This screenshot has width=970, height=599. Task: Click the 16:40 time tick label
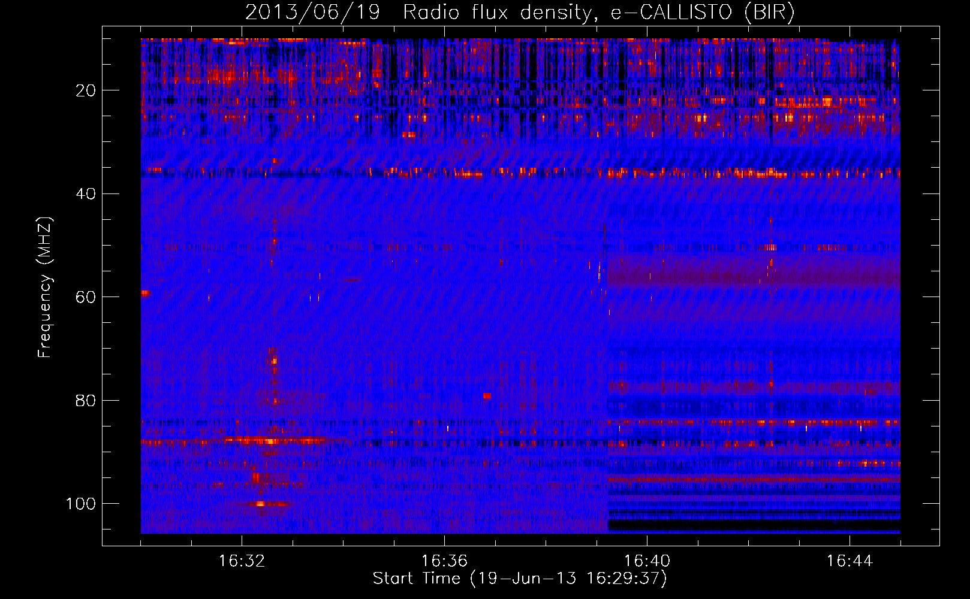[647, 561]
